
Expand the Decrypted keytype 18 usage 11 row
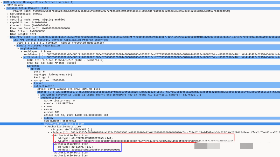coord(39,95)
